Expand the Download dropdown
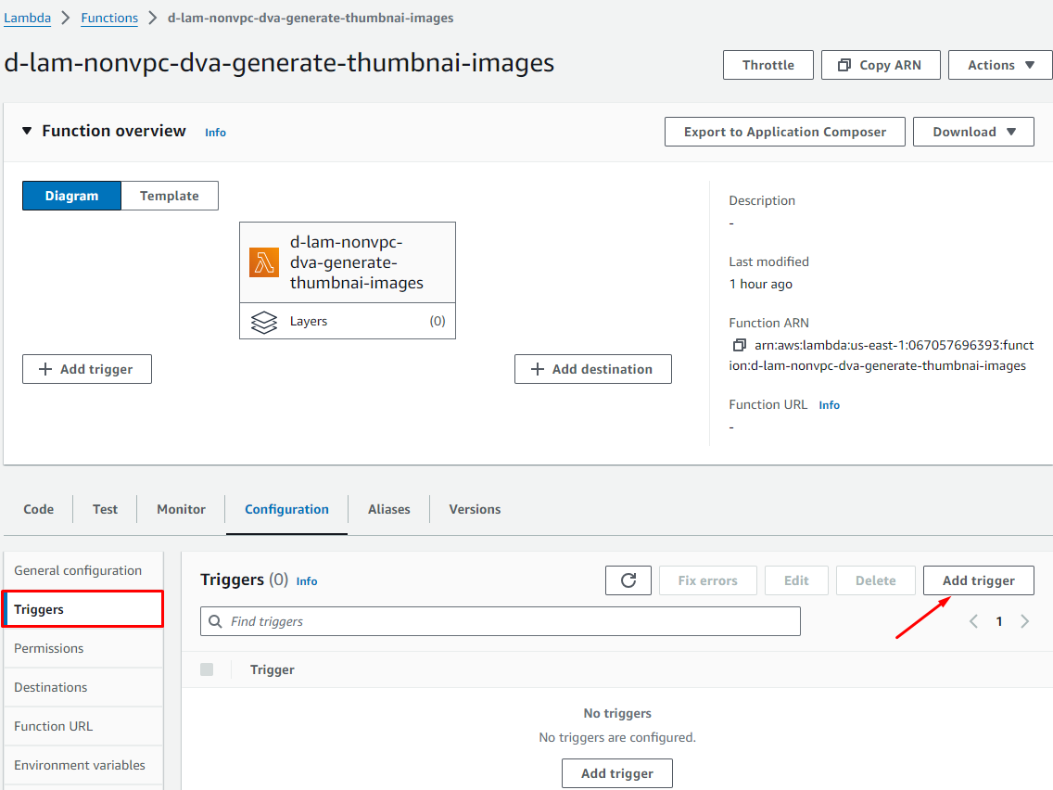The width and height of the screenshot is (1053, 790). [x=973, y=132]
